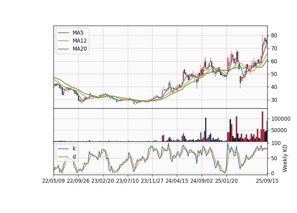
Task: Click the blue MA5 legend line
Action: coord(63,33)
